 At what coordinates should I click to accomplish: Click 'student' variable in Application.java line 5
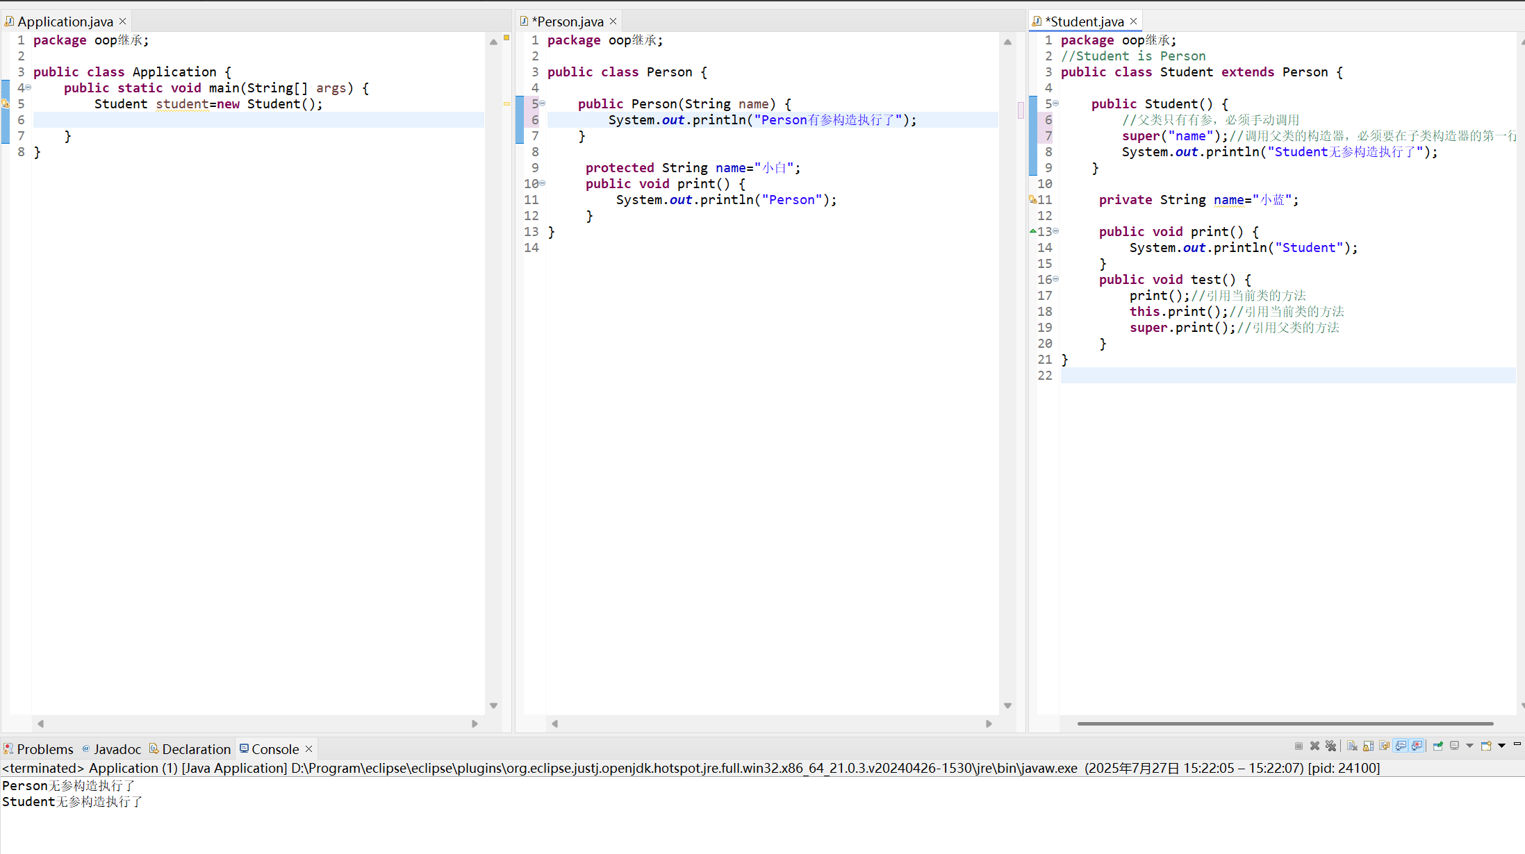(182, 104)
